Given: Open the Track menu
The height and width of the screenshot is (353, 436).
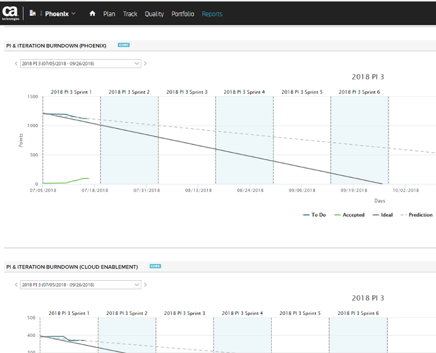Looking at the screenshot, I should (130, 14).
